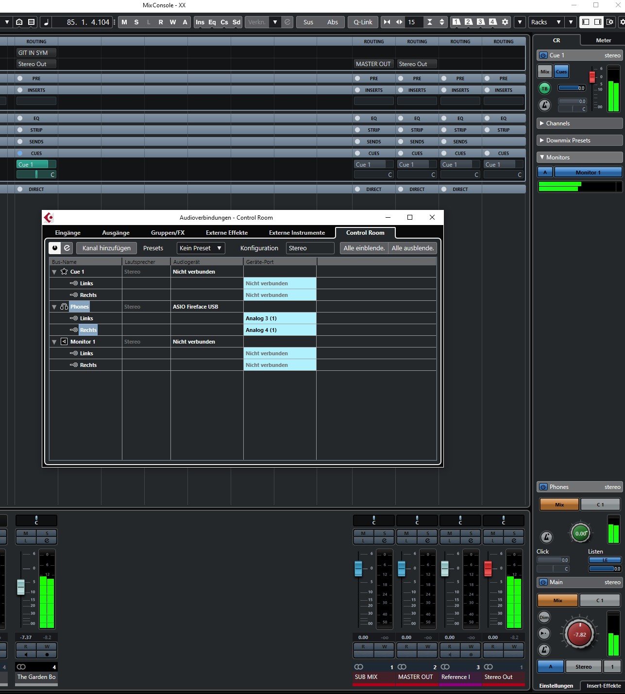Expand the Downmix Presets section

(579, 140)
